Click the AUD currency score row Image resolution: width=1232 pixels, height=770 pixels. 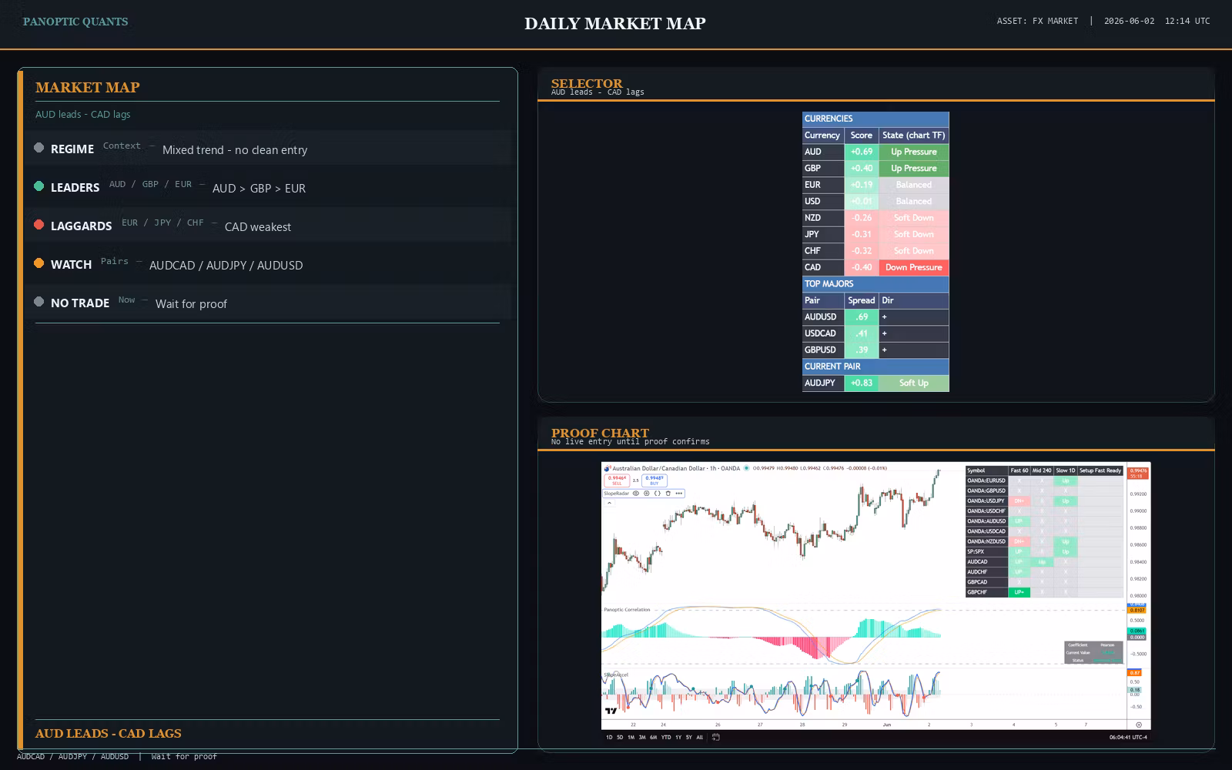pos(875,152)
